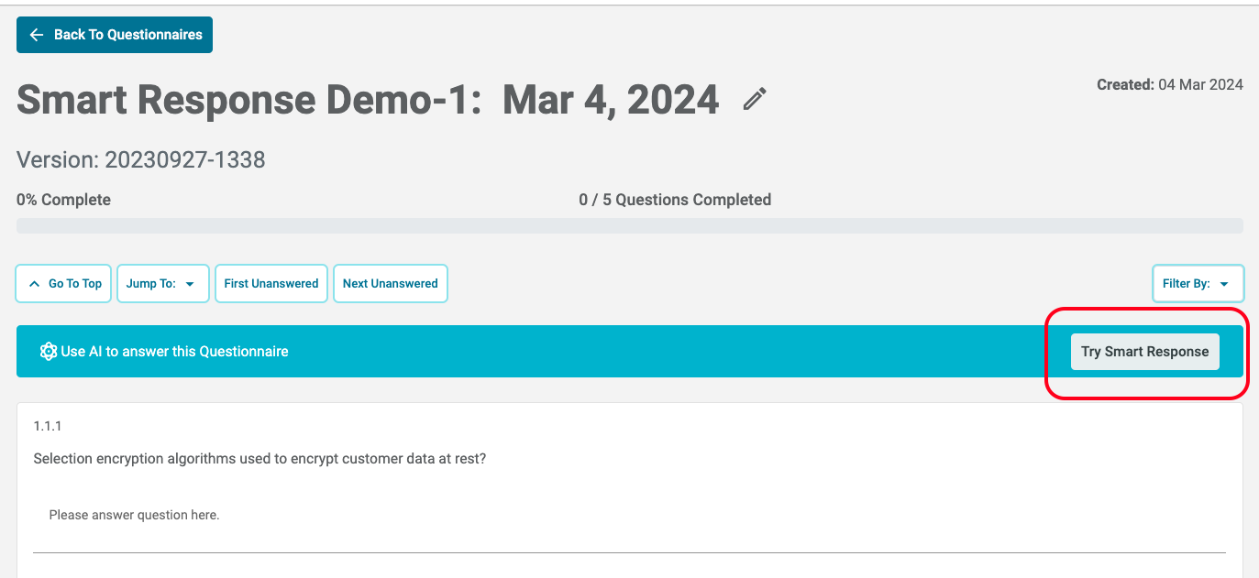Open the Filter By dropdown
The width and height of the screenshot is (1259, 578).
tap(1198, 284)
